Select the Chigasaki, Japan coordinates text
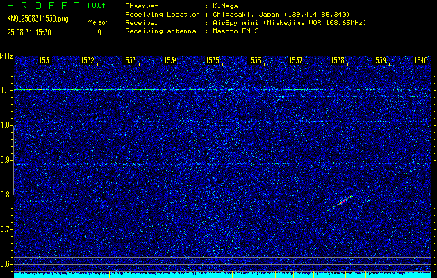The height and width of the screenshot is (278, 437). 281,15
